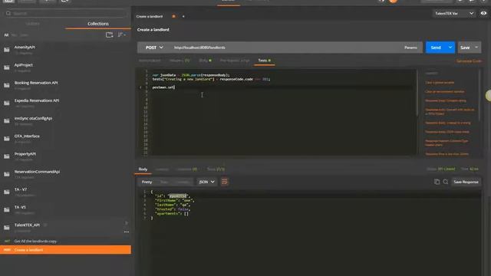
Task: Open the TA - V7 collection
Action: click(21, 189)
